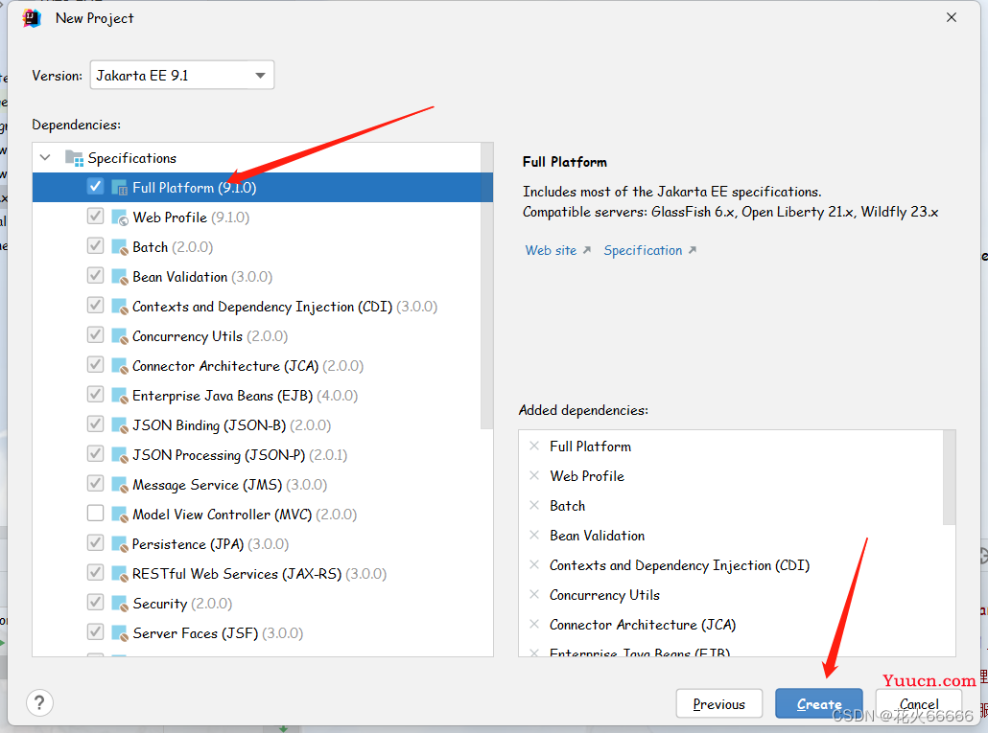Click the Previous button
The height and width of the screenshot is (733, 988).
coord(719,704)
